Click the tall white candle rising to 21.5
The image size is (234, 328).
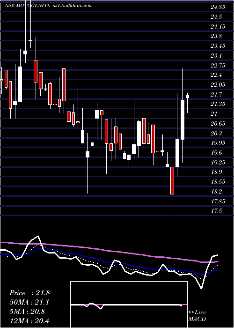[x=183, y=119]
